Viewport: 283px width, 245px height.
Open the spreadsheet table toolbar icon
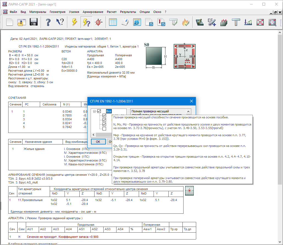(113, 22)
